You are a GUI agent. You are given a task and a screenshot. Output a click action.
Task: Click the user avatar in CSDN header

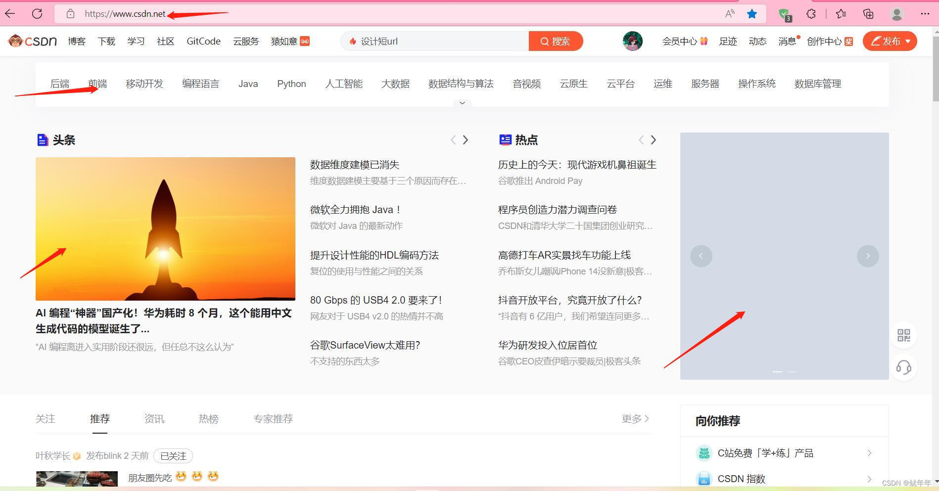pyautogui.click(x=633, y=41)
